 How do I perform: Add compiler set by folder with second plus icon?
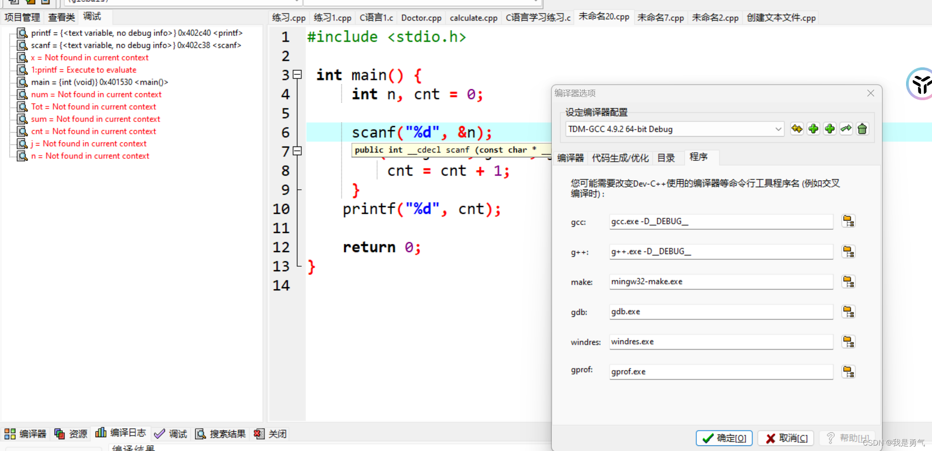click(x=830, y=129)
